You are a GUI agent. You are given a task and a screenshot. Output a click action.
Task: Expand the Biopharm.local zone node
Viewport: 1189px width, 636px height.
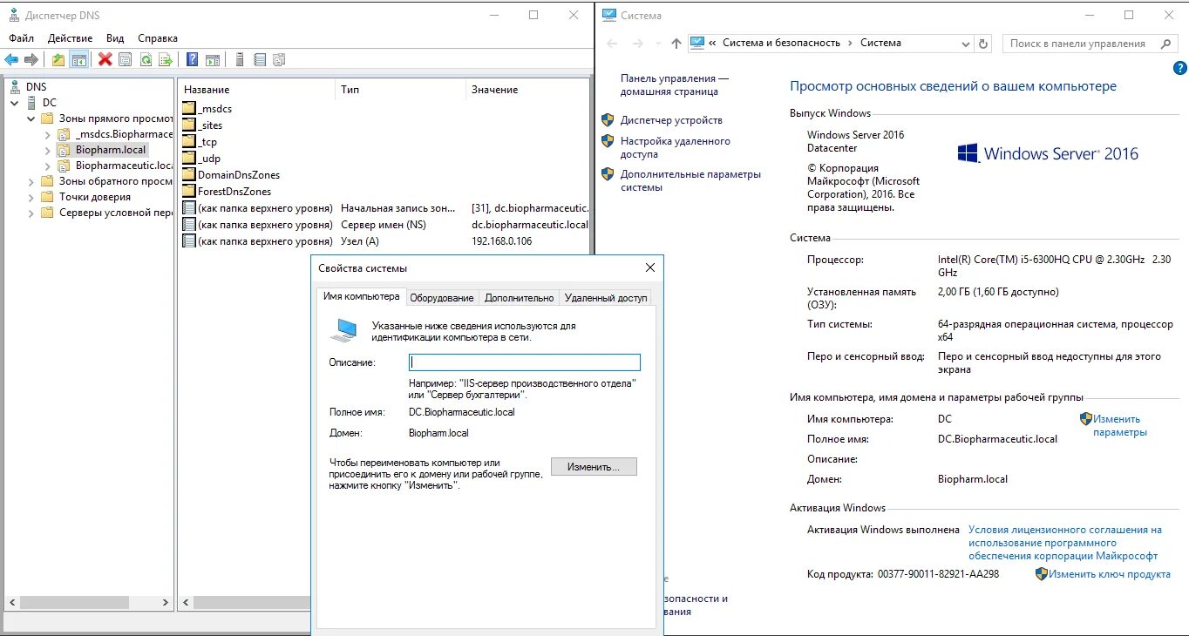pos(47,150)
